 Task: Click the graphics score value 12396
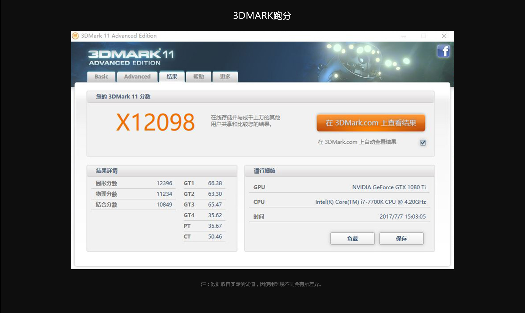click(x=164, y=183)
